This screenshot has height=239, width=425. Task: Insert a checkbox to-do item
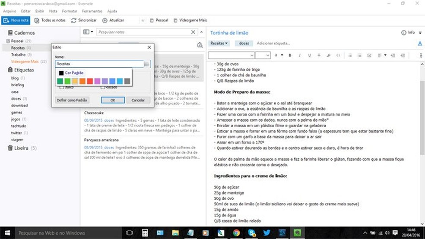pos(369,55)
